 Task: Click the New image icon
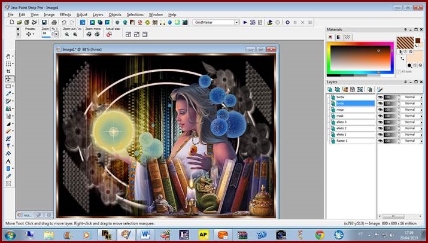pos(12,22)
